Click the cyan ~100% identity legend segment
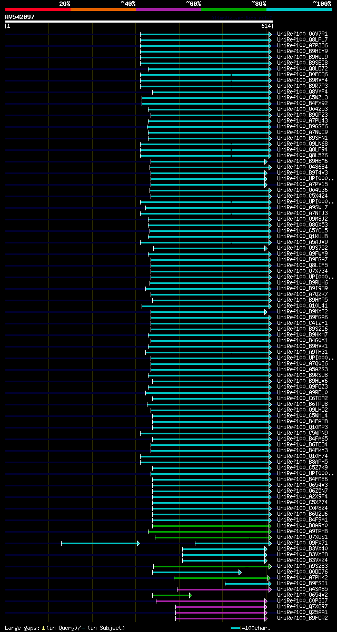337x632 pixels. (299, 9)
